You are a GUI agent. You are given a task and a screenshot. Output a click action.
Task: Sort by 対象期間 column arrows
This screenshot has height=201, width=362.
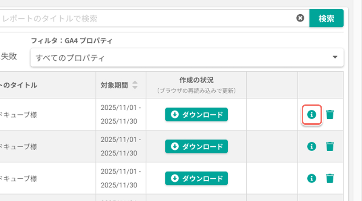135,85
